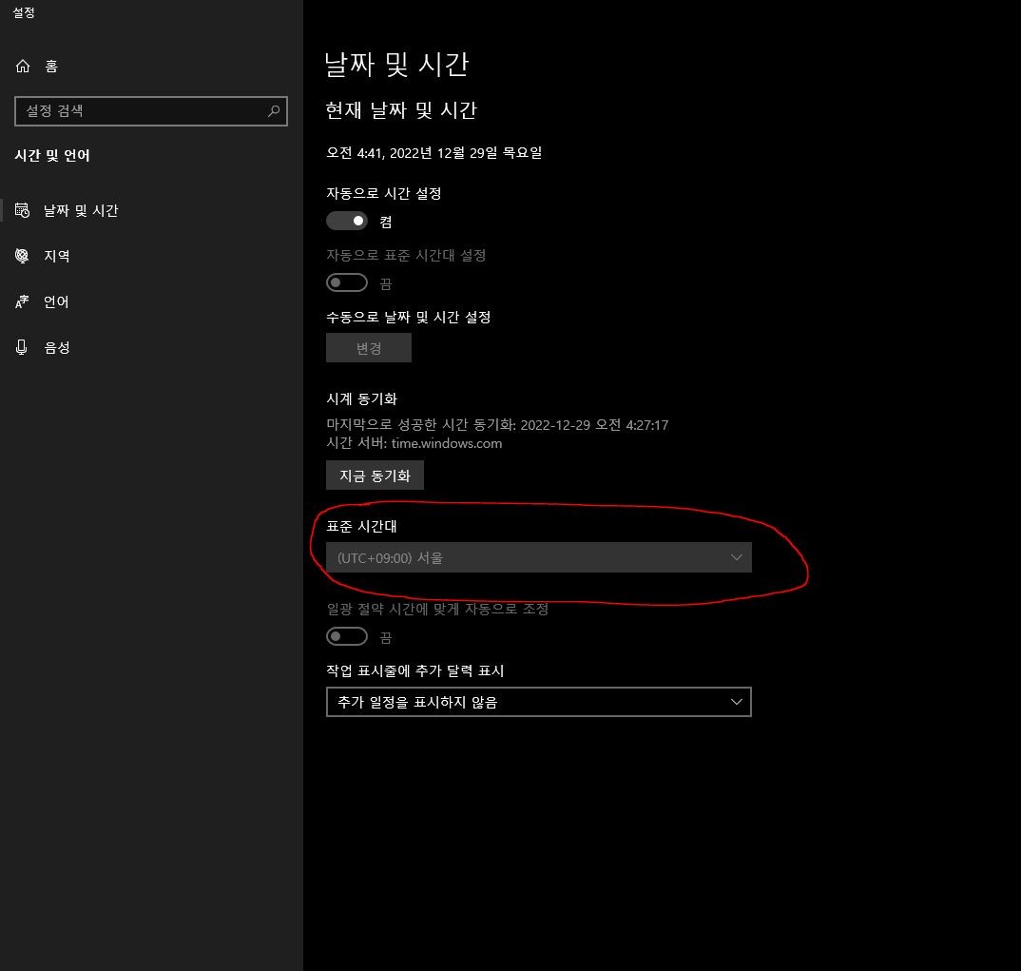Screen dimensions: 1021x971
Task: Select 날짜 및 시간 in the sidebar
Action: tap(76, 210)
